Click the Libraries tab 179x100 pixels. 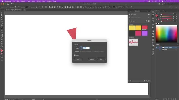[137, 11]
